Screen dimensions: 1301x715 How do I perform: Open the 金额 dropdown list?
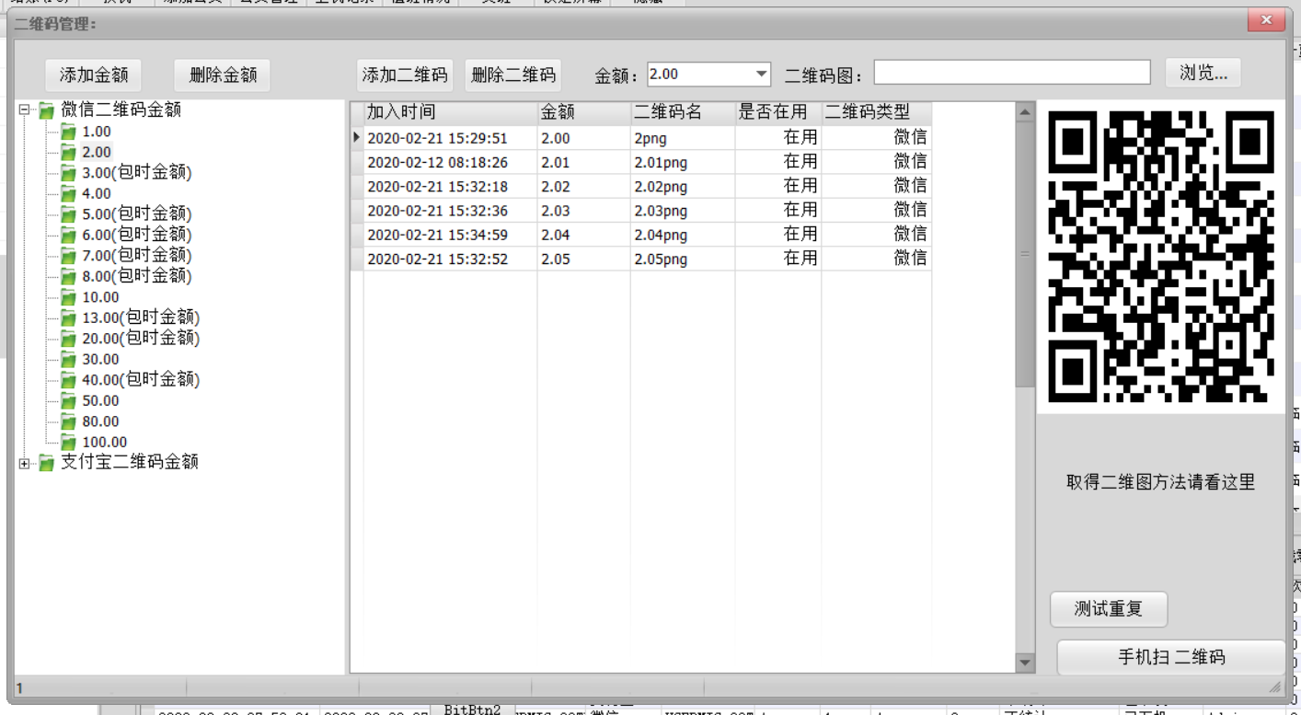761,75
